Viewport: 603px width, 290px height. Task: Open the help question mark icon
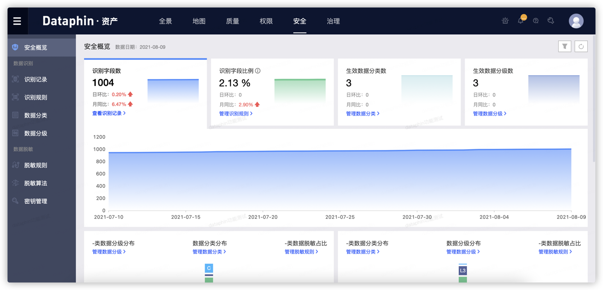coord(536,21)
